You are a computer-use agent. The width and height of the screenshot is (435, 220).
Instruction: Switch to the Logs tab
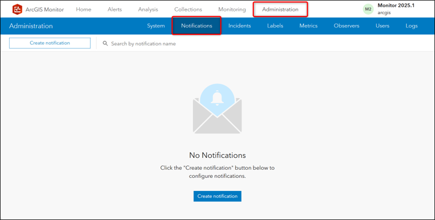[412, 26]
